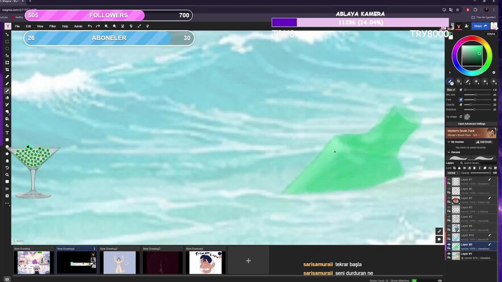Select the Text tool
Viewport: 502px width, 282px height.
7,133
